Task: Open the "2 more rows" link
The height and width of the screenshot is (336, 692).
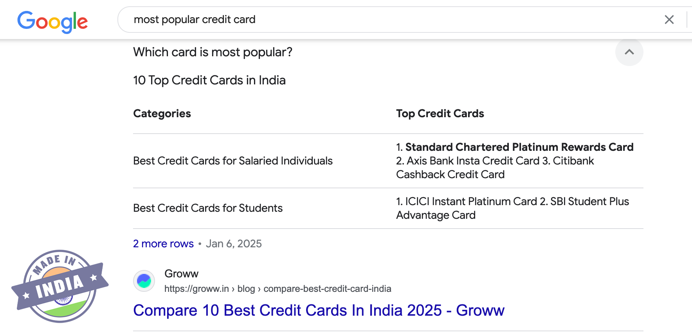Action: click(163, 244)
